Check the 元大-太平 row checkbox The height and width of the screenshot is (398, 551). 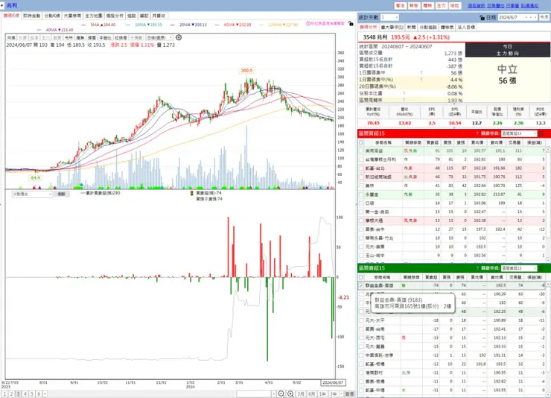pos(361,320)
